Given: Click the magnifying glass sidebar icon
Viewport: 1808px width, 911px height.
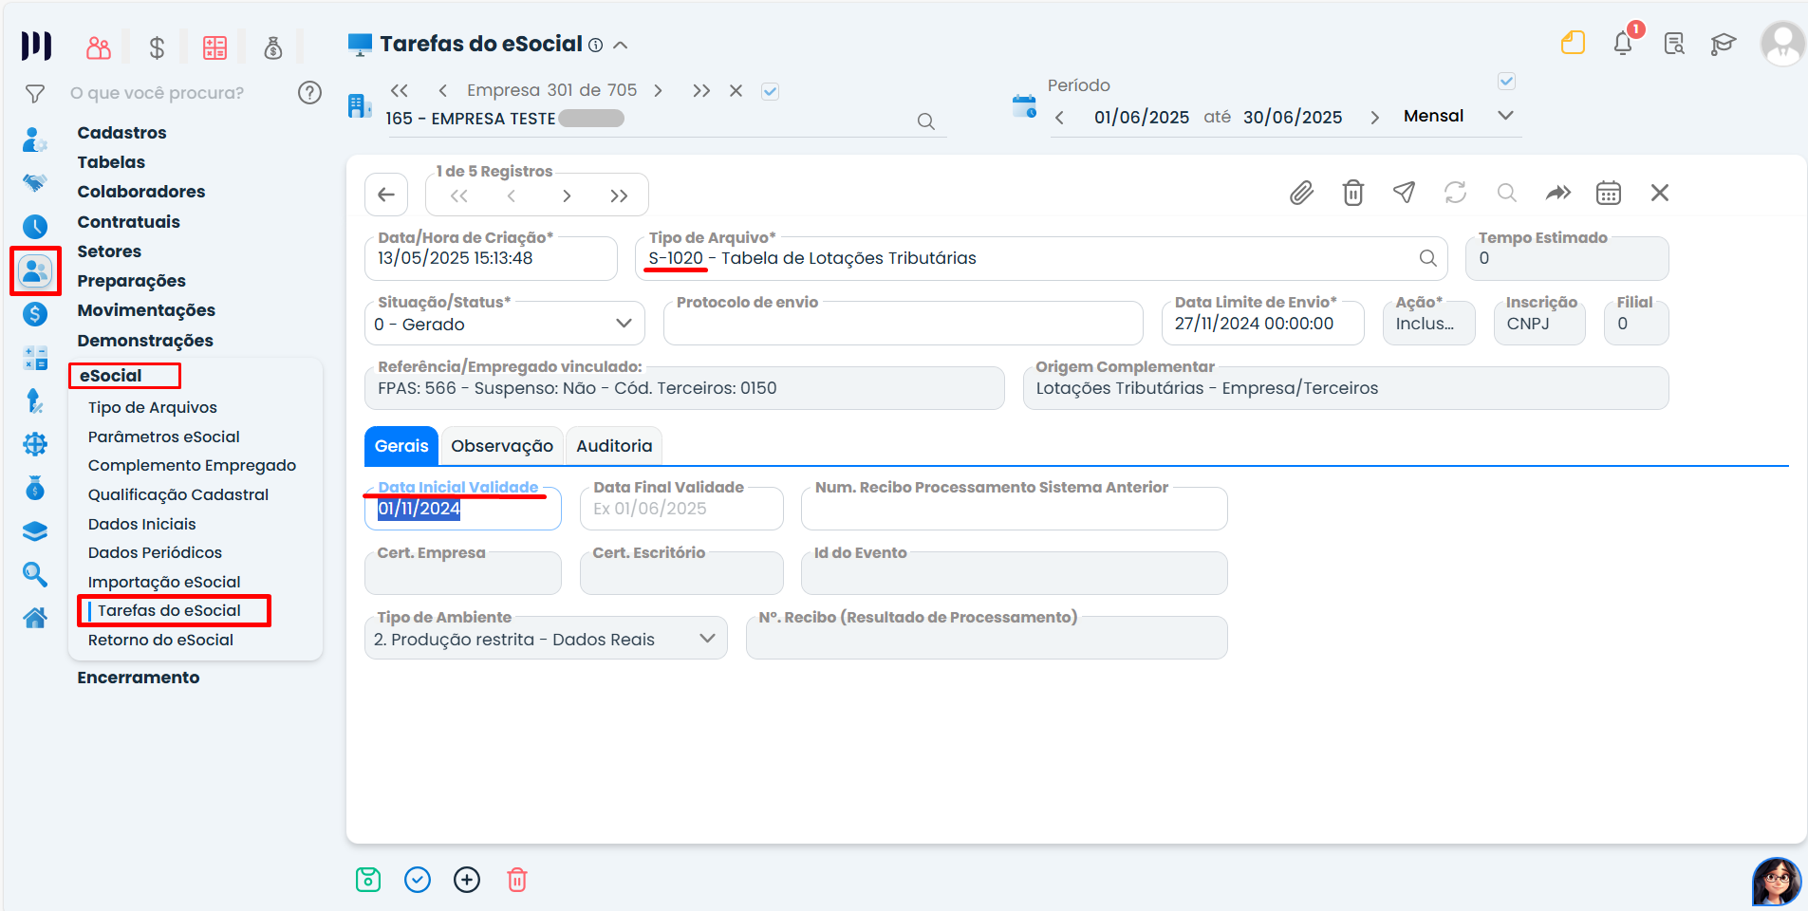Looking at the screenshot, I should 35,574.
